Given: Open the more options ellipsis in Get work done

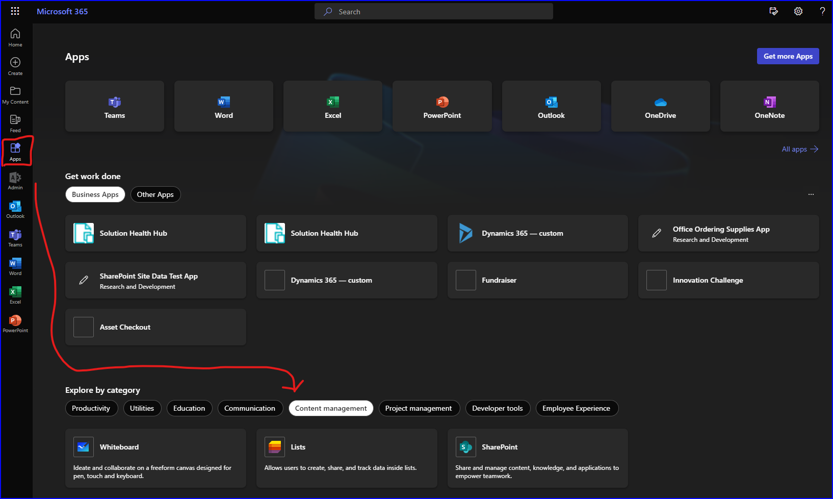Looking at the screenshot, I should click(811, 194).
